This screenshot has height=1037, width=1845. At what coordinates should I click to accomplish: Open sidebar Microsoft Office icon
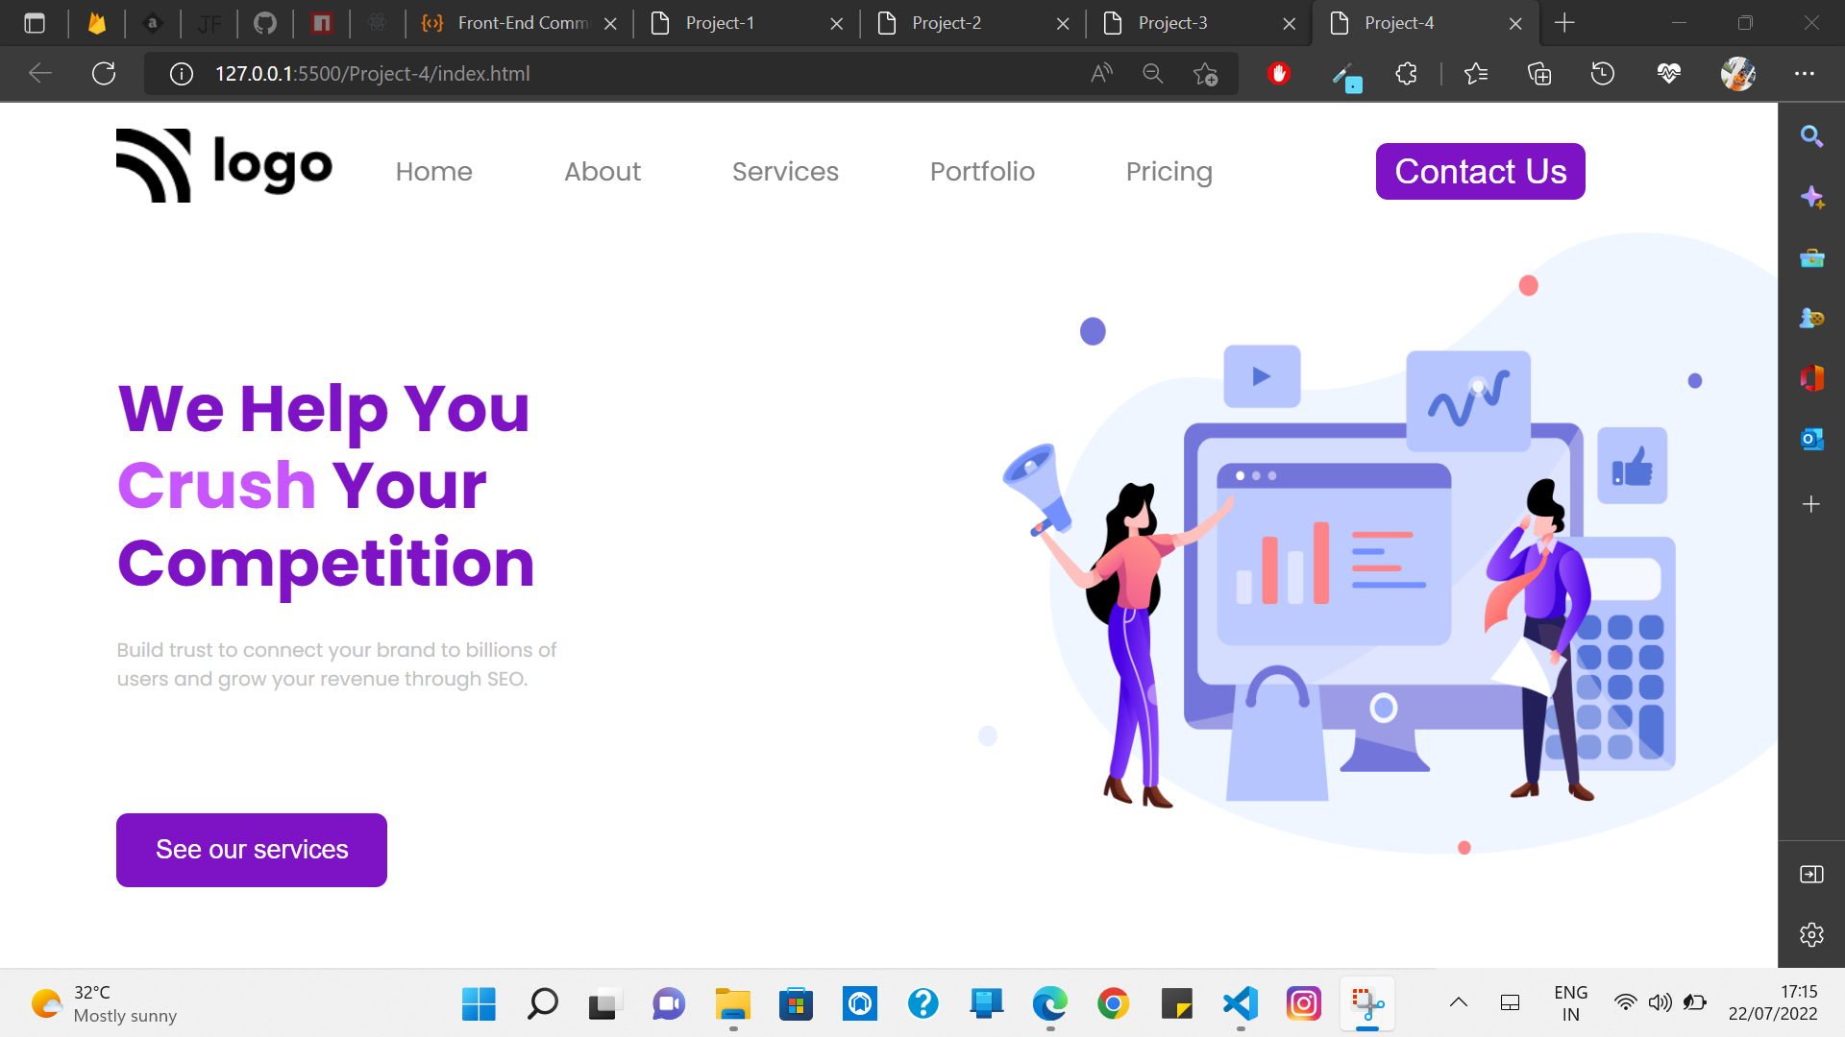tap(1811, 378)
